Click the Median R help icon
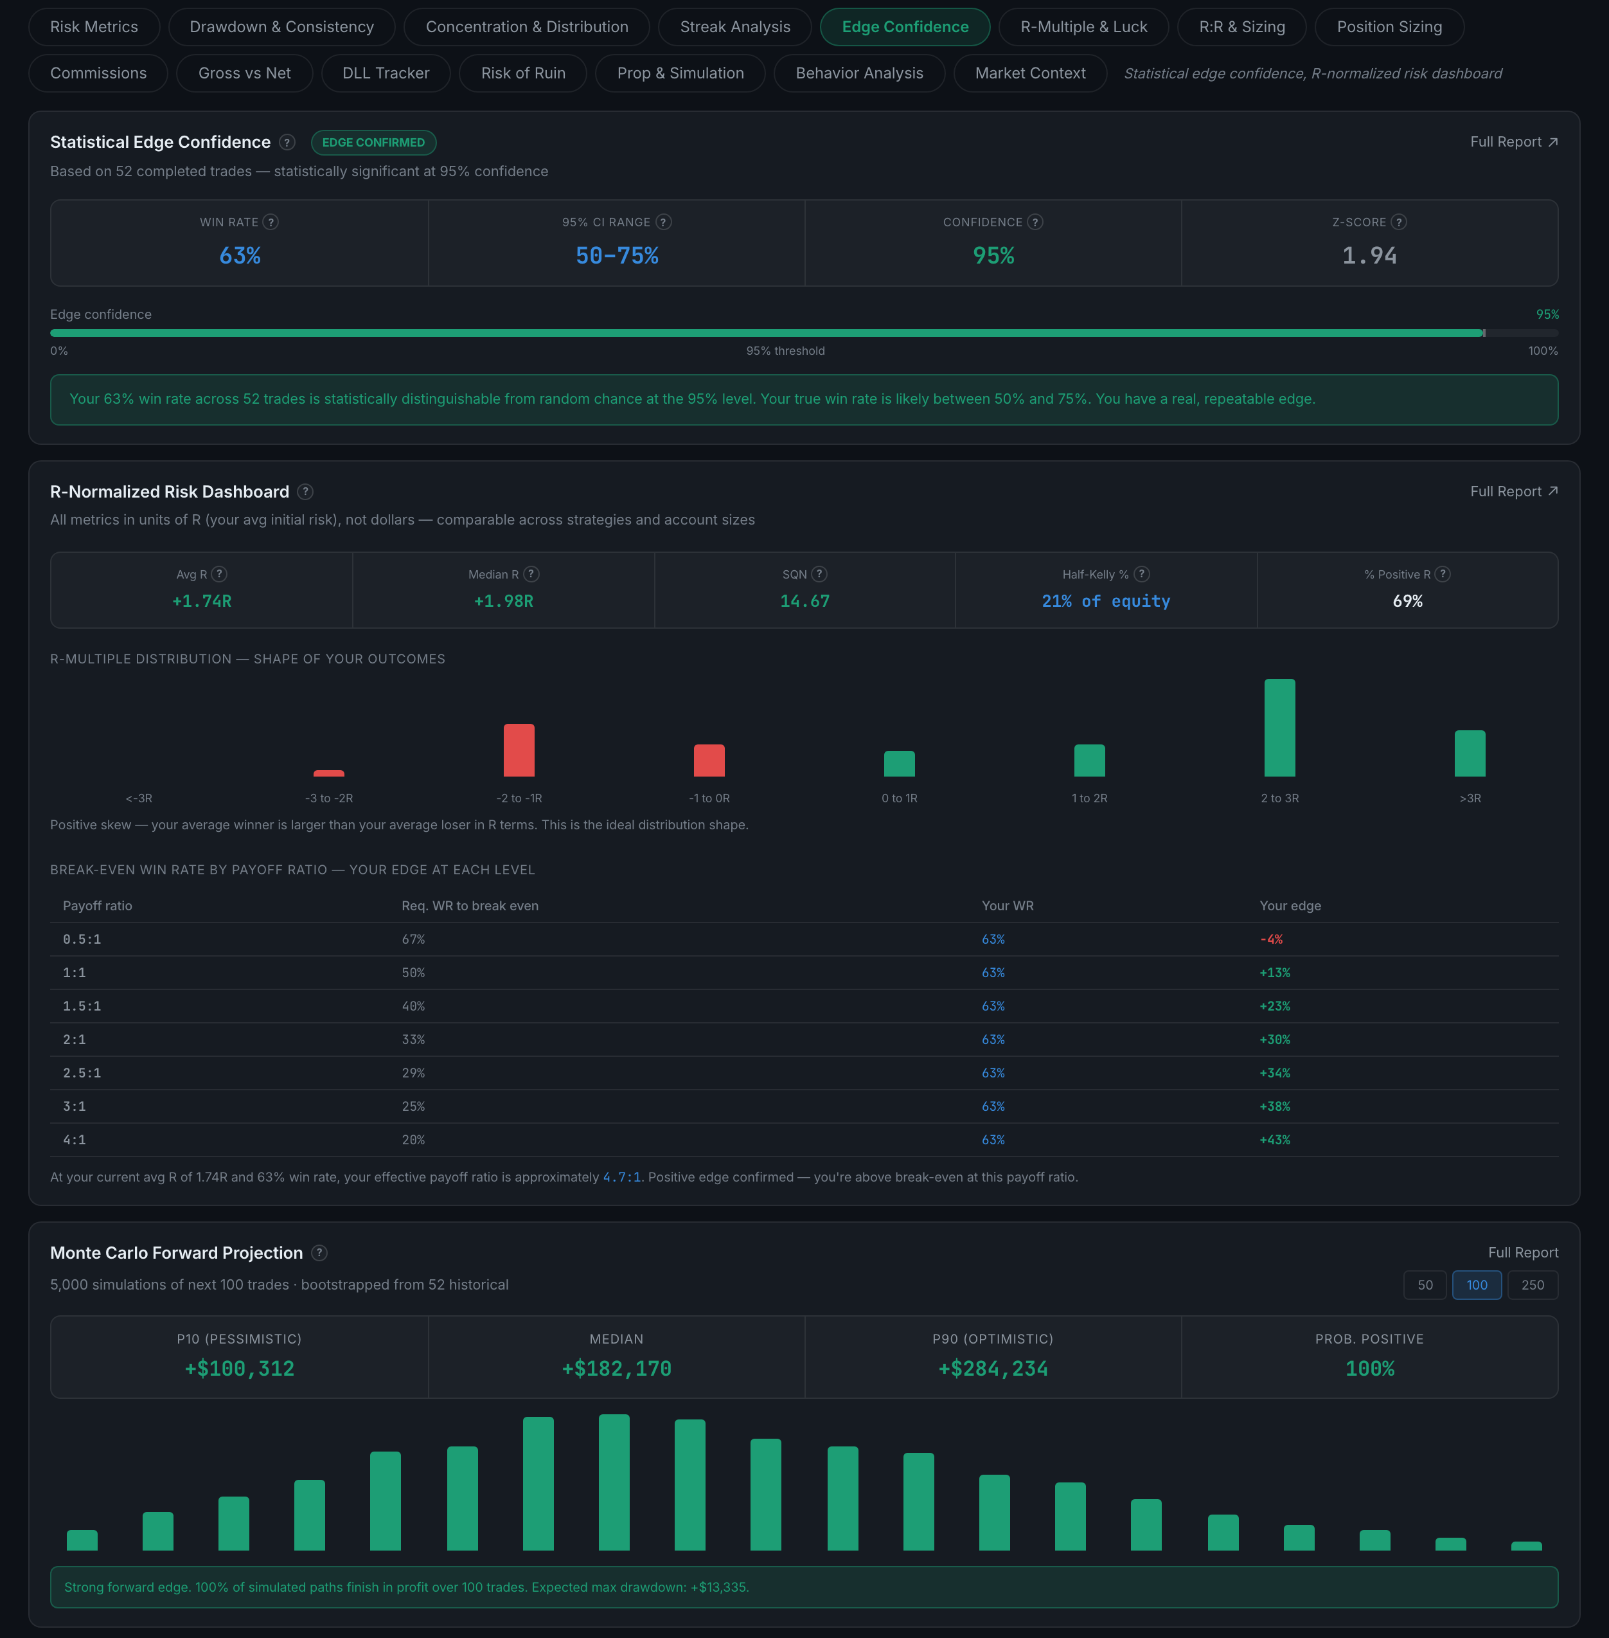This screenshot has width=1609, height=1638. coord(531,574)
